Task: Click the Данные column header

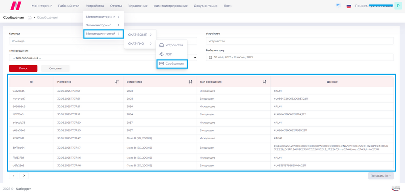Action: tap(332, 82)
